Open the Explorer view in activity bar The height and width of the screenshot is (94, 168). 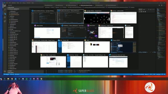coord(5,6)
